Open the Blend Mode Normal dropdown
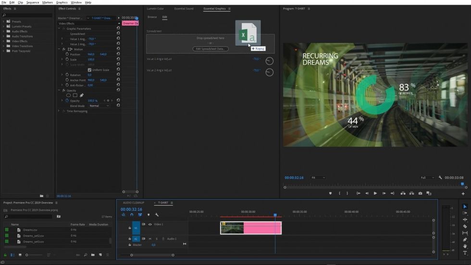 tap(99, 106)
